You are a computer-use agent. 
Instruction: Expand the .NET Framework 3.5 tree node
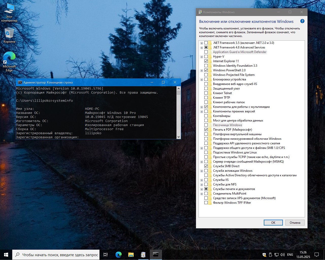click(202, 43)
